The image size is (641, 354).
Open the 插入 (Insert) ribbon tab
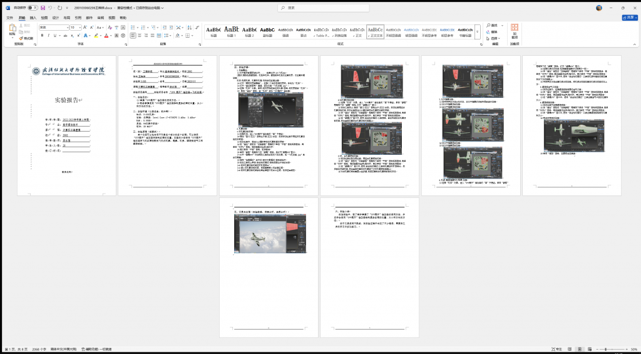[x=33, y=18]
